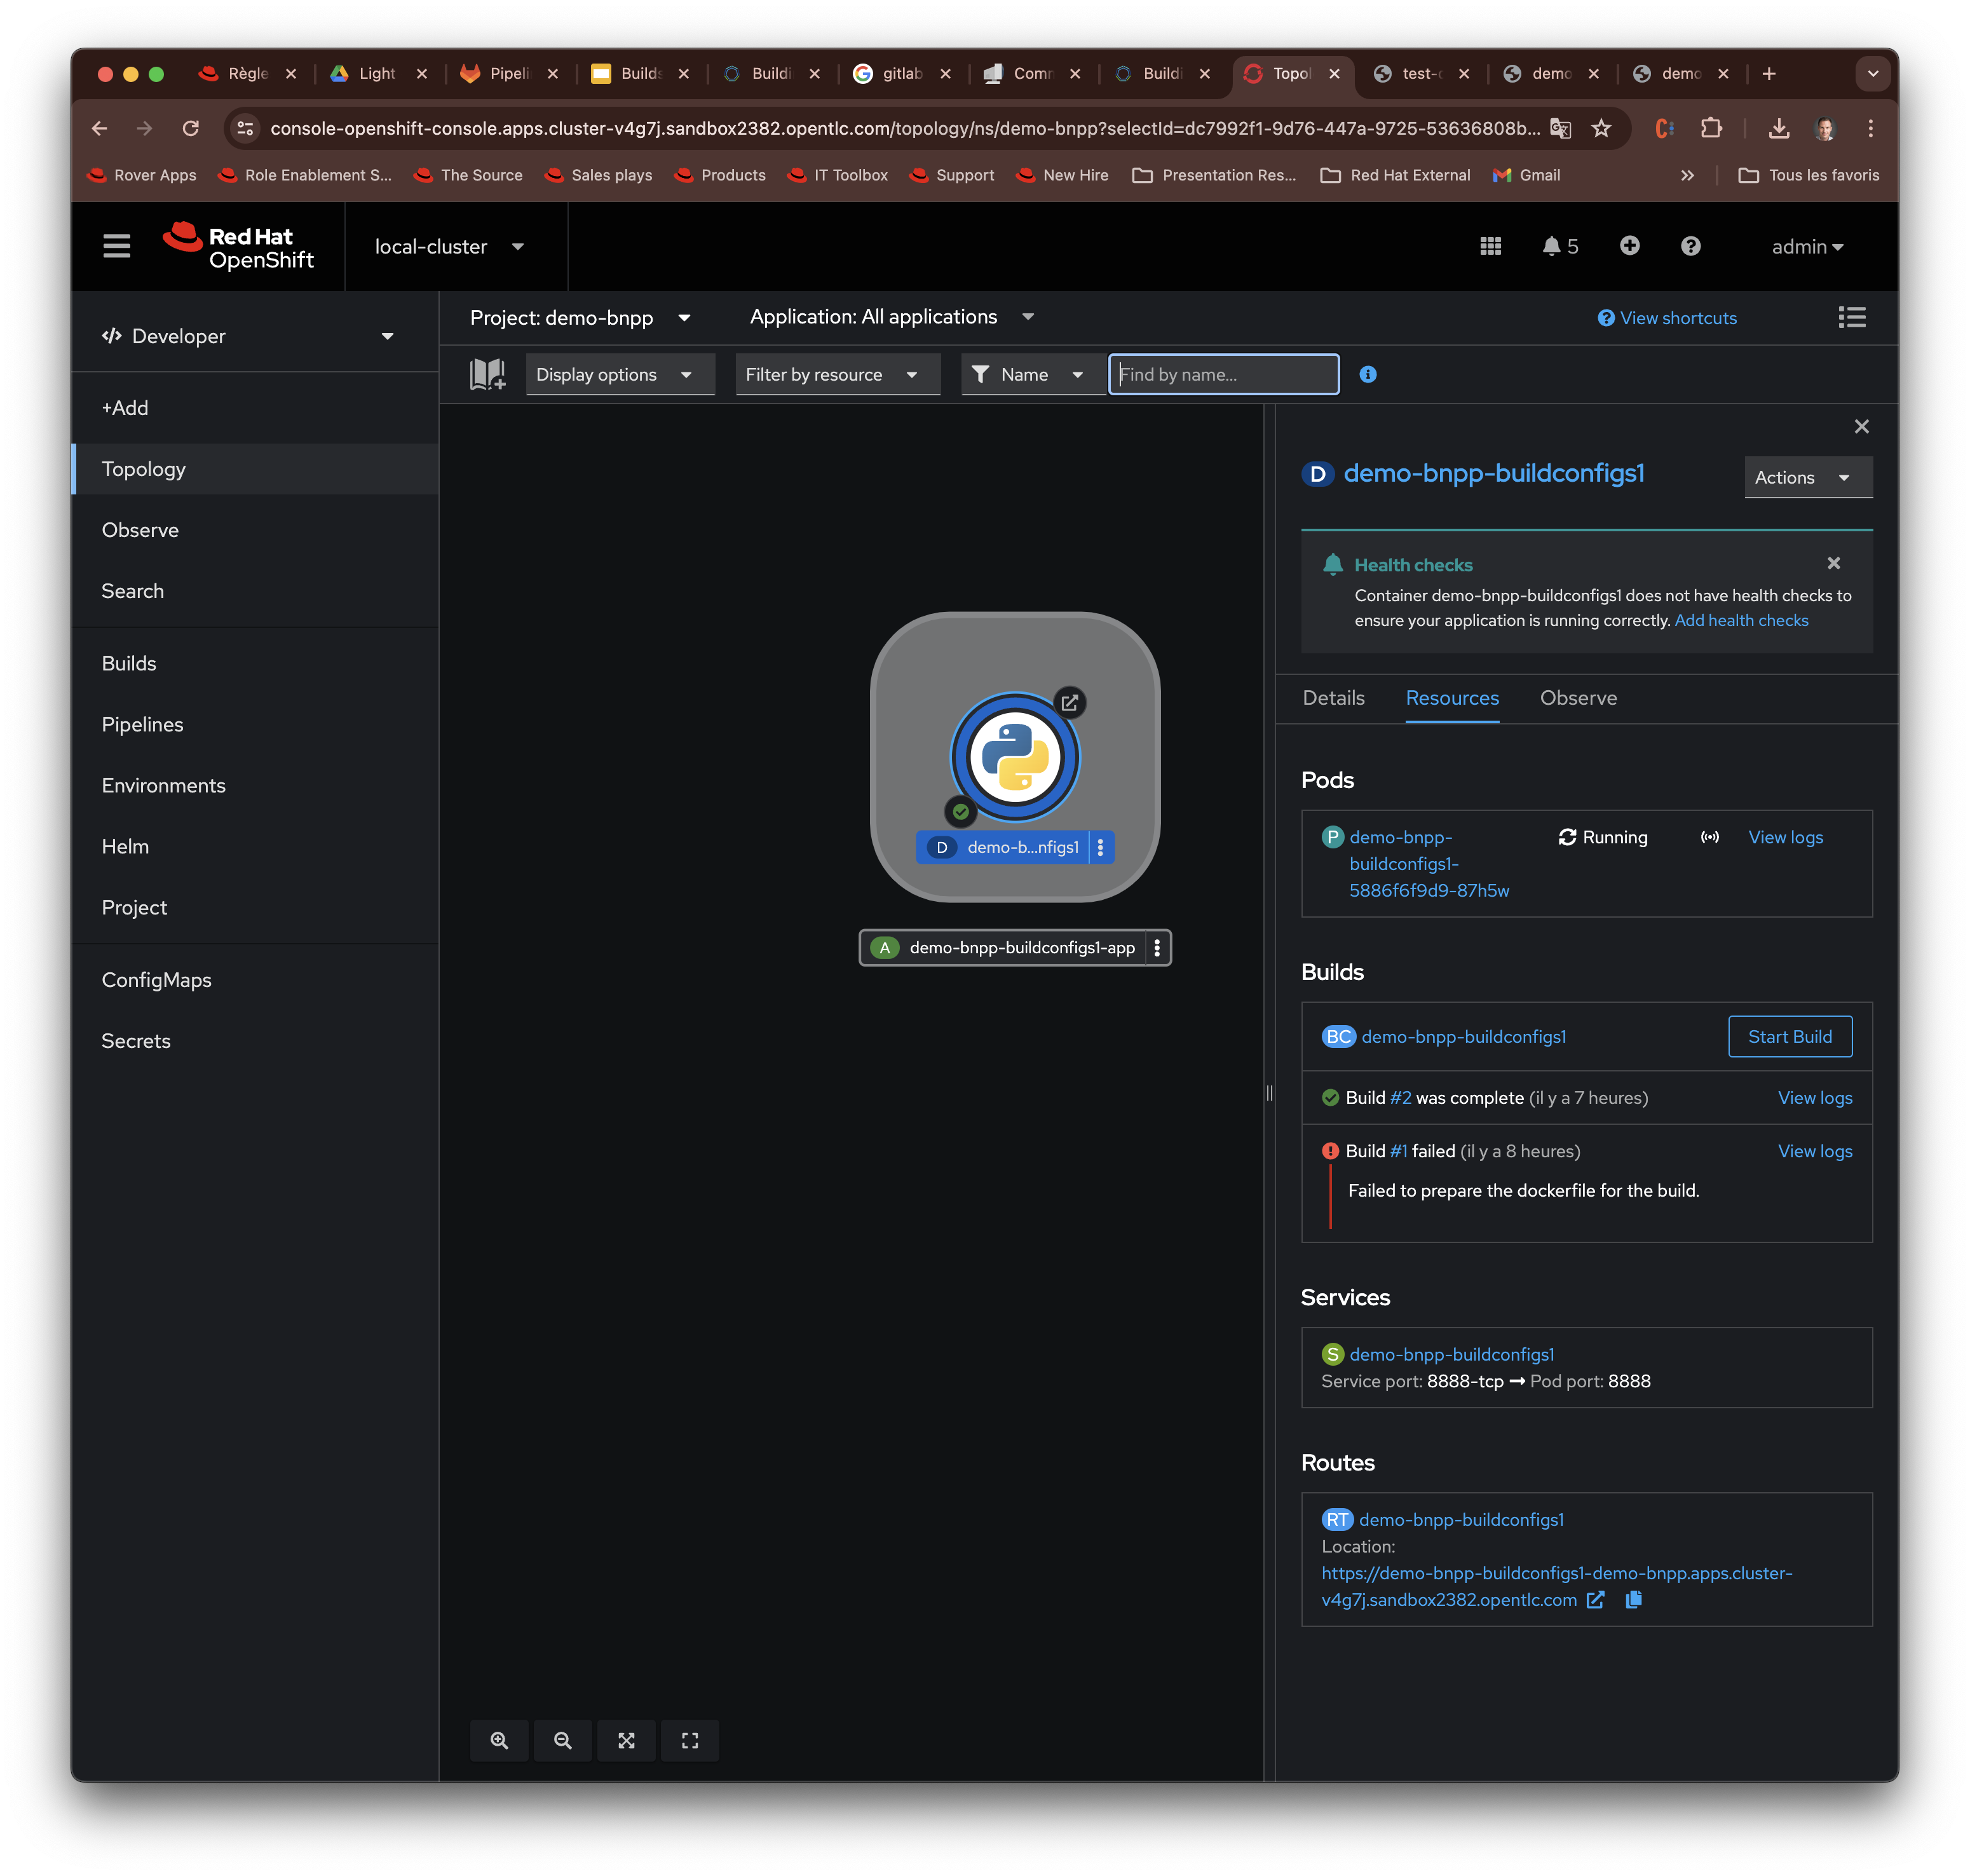Click kebab menu on demo-bnpp-buildconfigs1-app
The width and height of the screenshot is (1970, 1876).
click(1157, 948)
